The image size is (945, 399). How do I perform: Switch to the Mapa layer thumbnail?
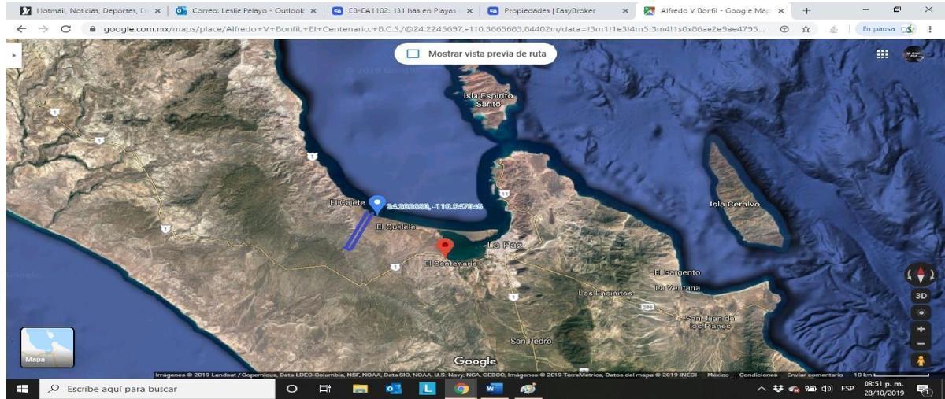pyautogui.click(x=47, y=348)
